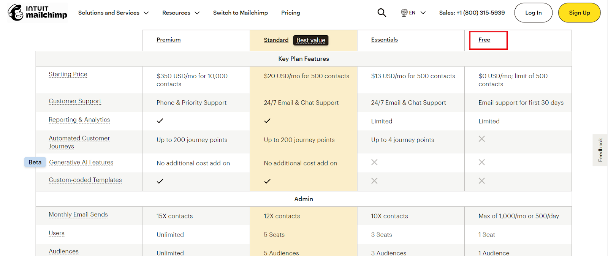Open Generative AI Features link
608x256 pixels.
[81, 162]
